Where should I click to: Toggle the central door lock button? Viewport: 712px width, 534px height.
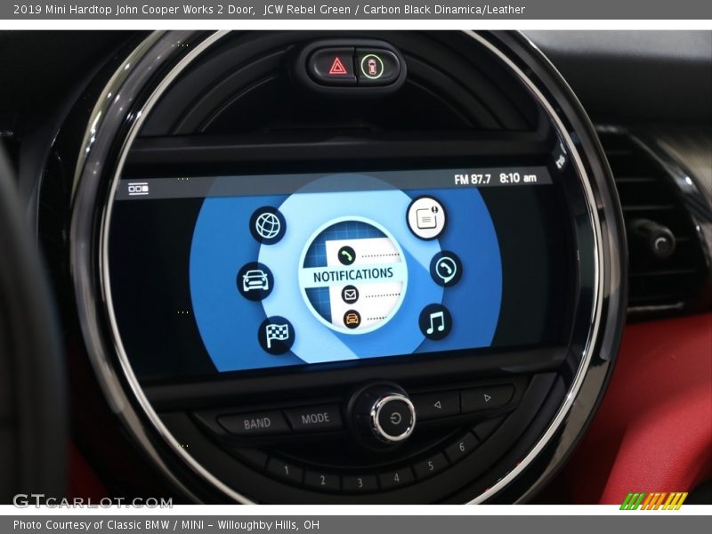(x=372, y=67)
